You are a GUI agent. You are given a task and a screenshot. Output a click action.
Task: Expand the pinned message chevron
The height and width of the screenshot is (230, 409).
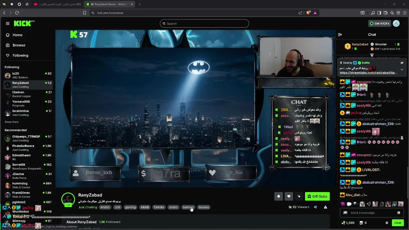[x=402, y=69]
